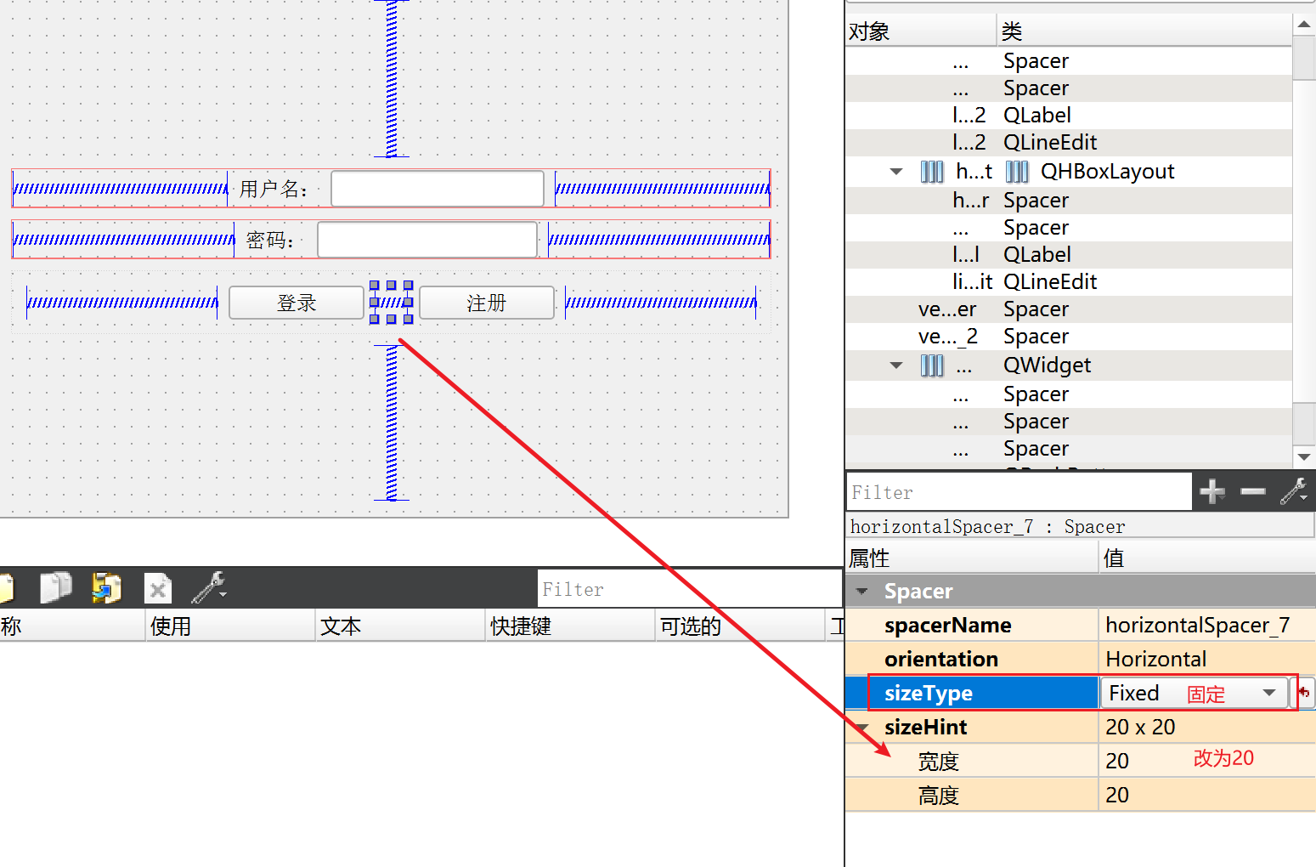Viewport: 1316px width, 867px height.
Task: Click the New action icon
Action: click(7, 587)
